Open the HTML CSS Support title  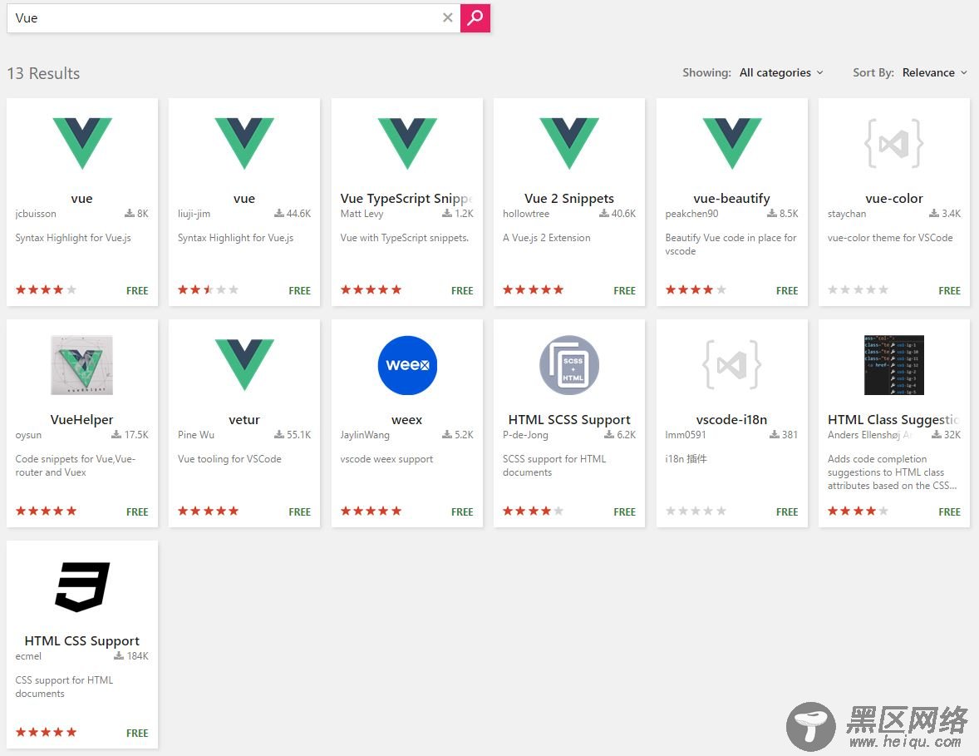pyautogui.click(x=81, y=640)
